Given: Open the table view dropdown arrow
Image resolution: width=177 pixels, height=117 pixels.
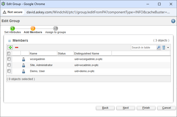Looking at the screenshot, I should coord(168,47).
